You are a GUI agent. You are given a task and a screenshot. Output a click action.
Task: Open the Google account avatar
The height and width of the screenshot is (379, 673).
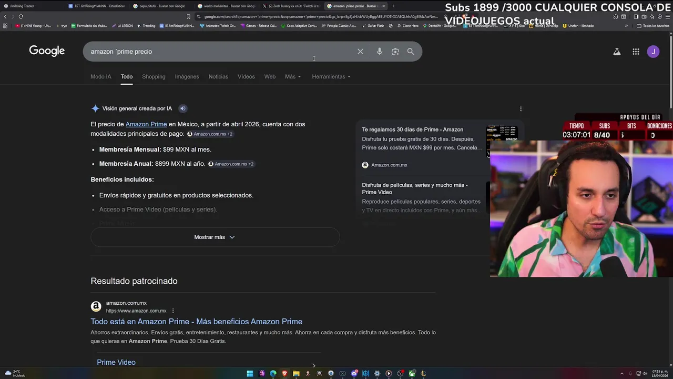(x=653, y=52)
